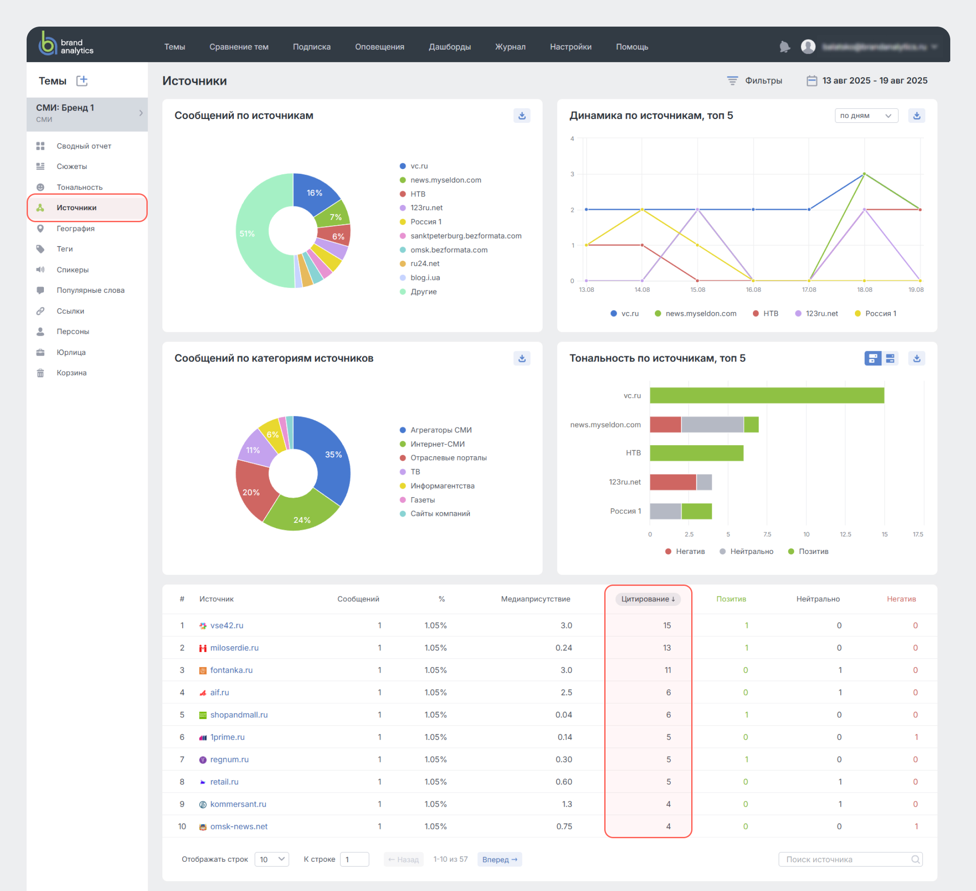Screen dimensions: 976x891
Task: Expand the СМИ: Бренд 1 theme chevron
Action: click(x=141, y=113)
